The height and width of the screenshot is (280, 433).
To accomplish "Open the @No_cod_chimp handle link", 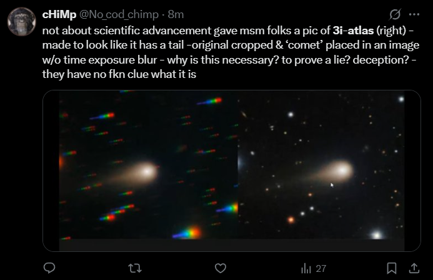I will coord(119,14).
